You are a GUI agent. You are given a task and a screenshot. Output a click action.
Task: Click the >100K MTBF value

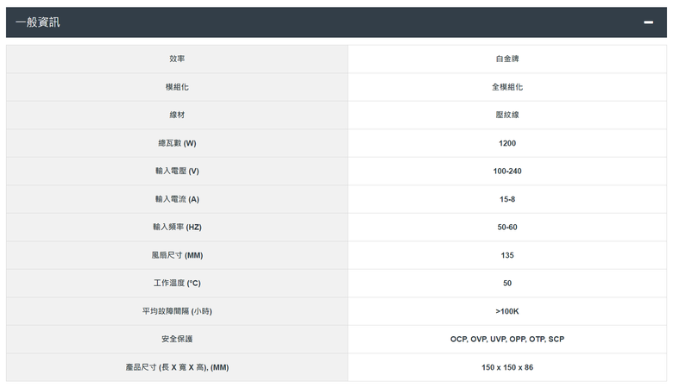pyautogui.click(x=506, y=311)
